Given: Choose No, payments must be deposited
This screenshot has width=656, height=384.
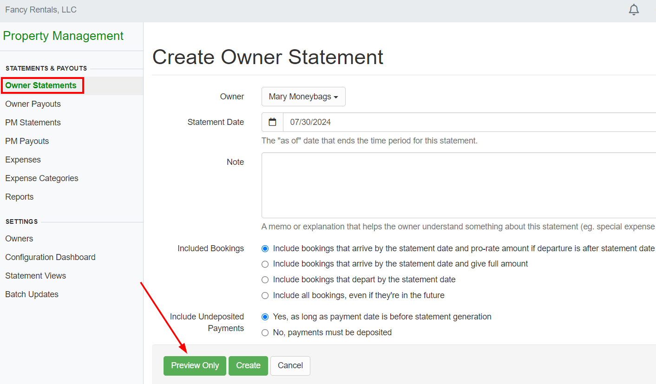Looking at the screenshot, I should pos(265,332).
